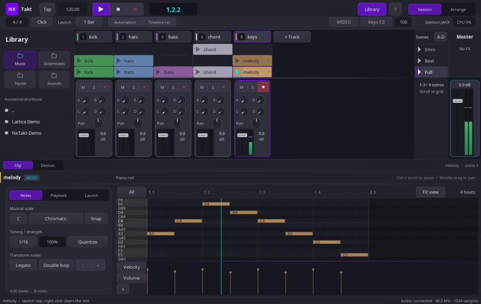Open the Lattice Demo folder entry
This screenshot has width=481, height=304.
pos(26,122)
